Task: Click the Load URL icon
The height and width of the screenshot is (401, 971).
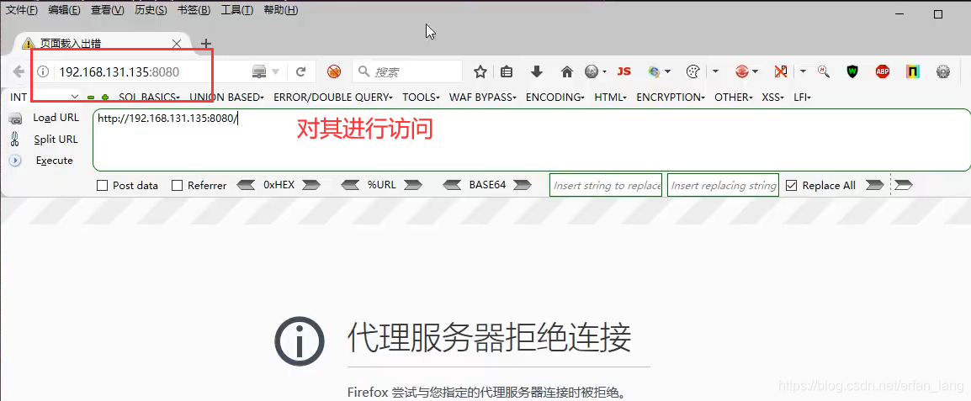Action: coord(15,119)
